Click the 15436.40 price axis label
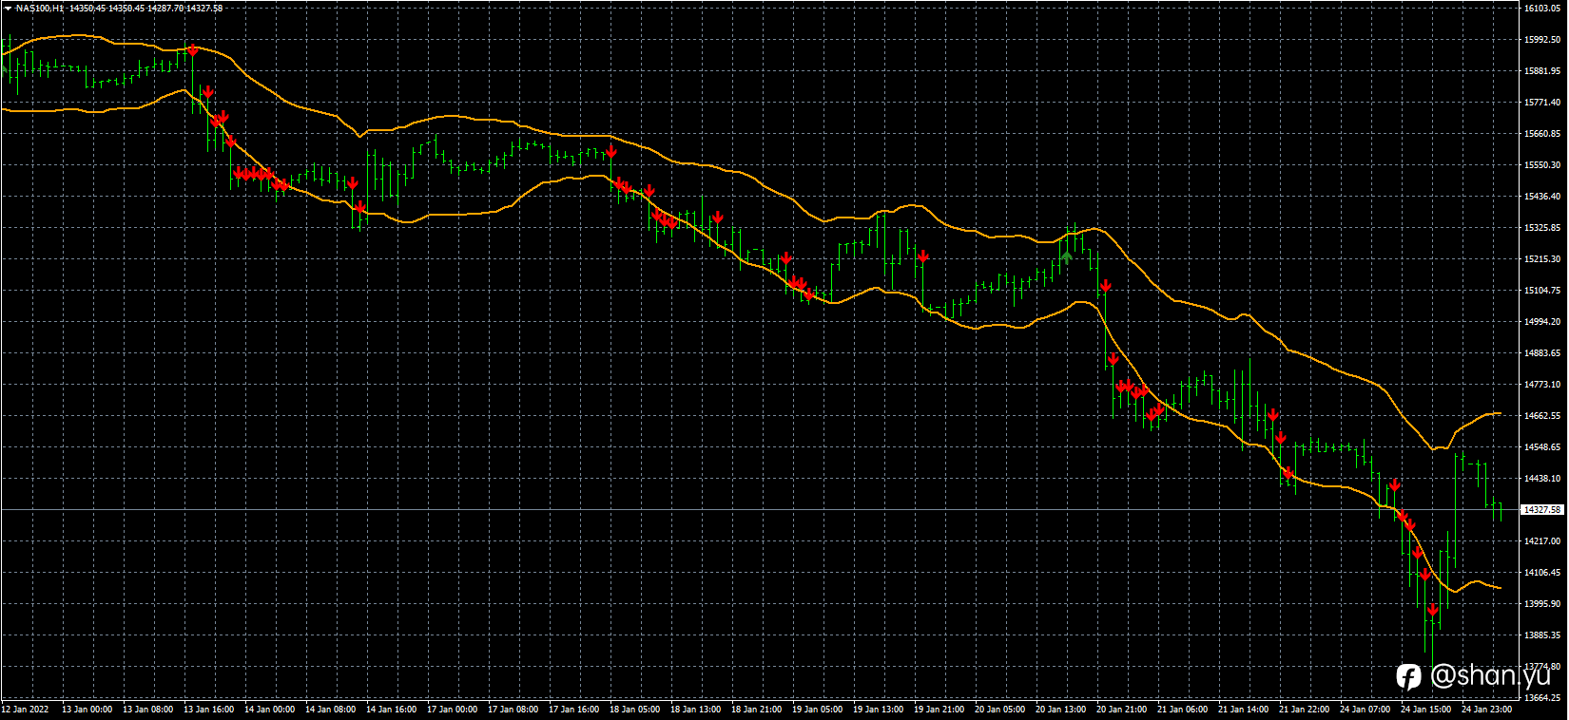This screenshot has height=720, width=1569. [x=1542, y=197]
